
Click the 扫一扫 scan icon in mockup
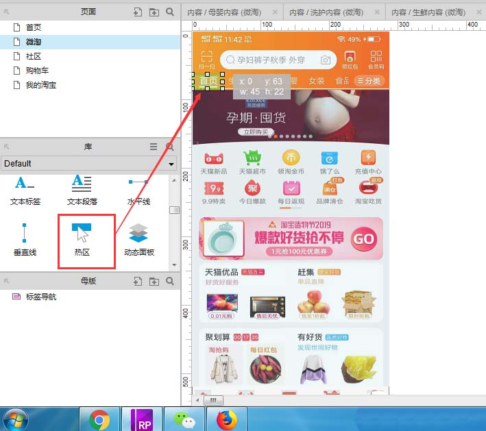[206, 60]
